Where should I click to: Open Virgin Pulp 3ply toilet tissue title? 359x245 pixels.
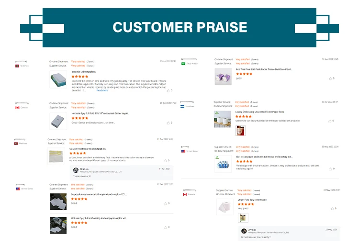pos(251,200)
